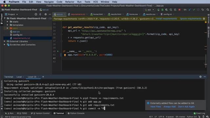
Task: Click the Concurrency Diagram run icon
Action: point(175,10)
